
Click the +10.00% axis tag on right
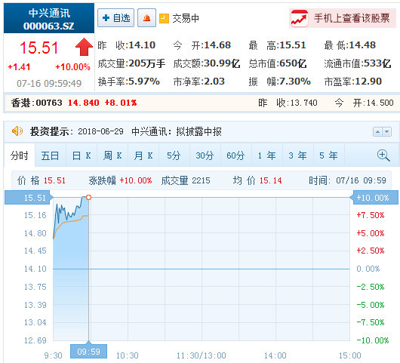coord(374,198)
